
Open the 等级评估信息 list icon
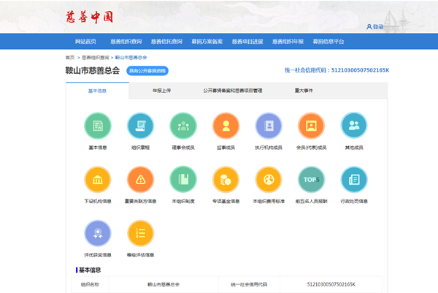[140, 233]
